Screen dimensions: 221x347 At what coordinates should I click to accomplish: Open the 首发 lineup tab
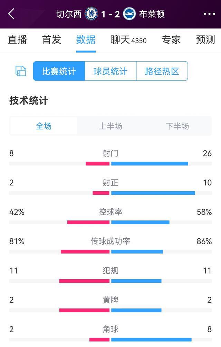point(51,40)
